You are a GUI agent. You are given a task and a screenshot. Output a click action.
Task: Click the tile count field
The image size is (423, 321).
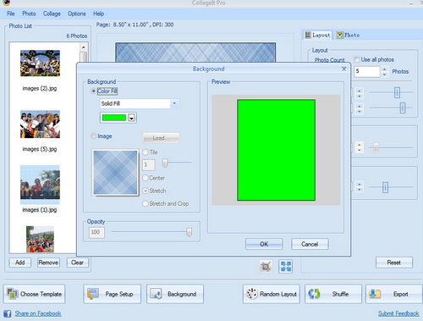tap(148, 165)
